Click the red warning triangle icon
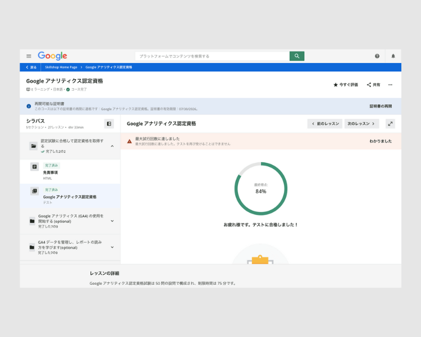Image resolution: width=421 pixels, height=337 pixels. tap(130, 141)
